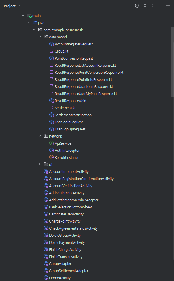Click the Group.kt Kotlin file icon
The width and height of the screenshot is (174, 281).
52,51
